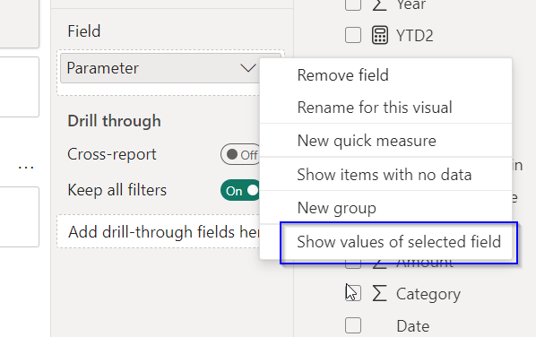This screenshot has height=337, width=536.
Task: Check the YTD2 field checkbox
Action: [353, 35]
